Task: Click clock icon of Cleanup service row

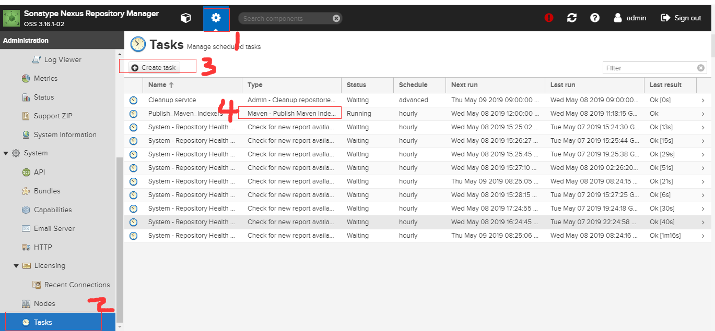Action: (133, 100)
